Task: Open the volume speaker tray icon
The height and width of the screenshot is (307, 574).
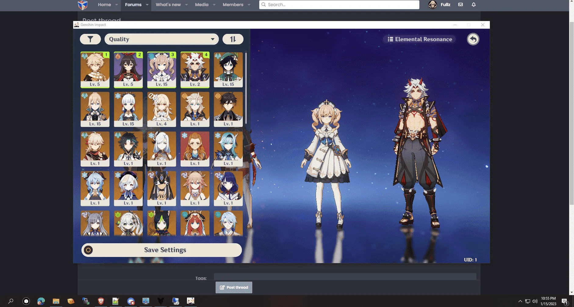Action: [x=535, y=301]
